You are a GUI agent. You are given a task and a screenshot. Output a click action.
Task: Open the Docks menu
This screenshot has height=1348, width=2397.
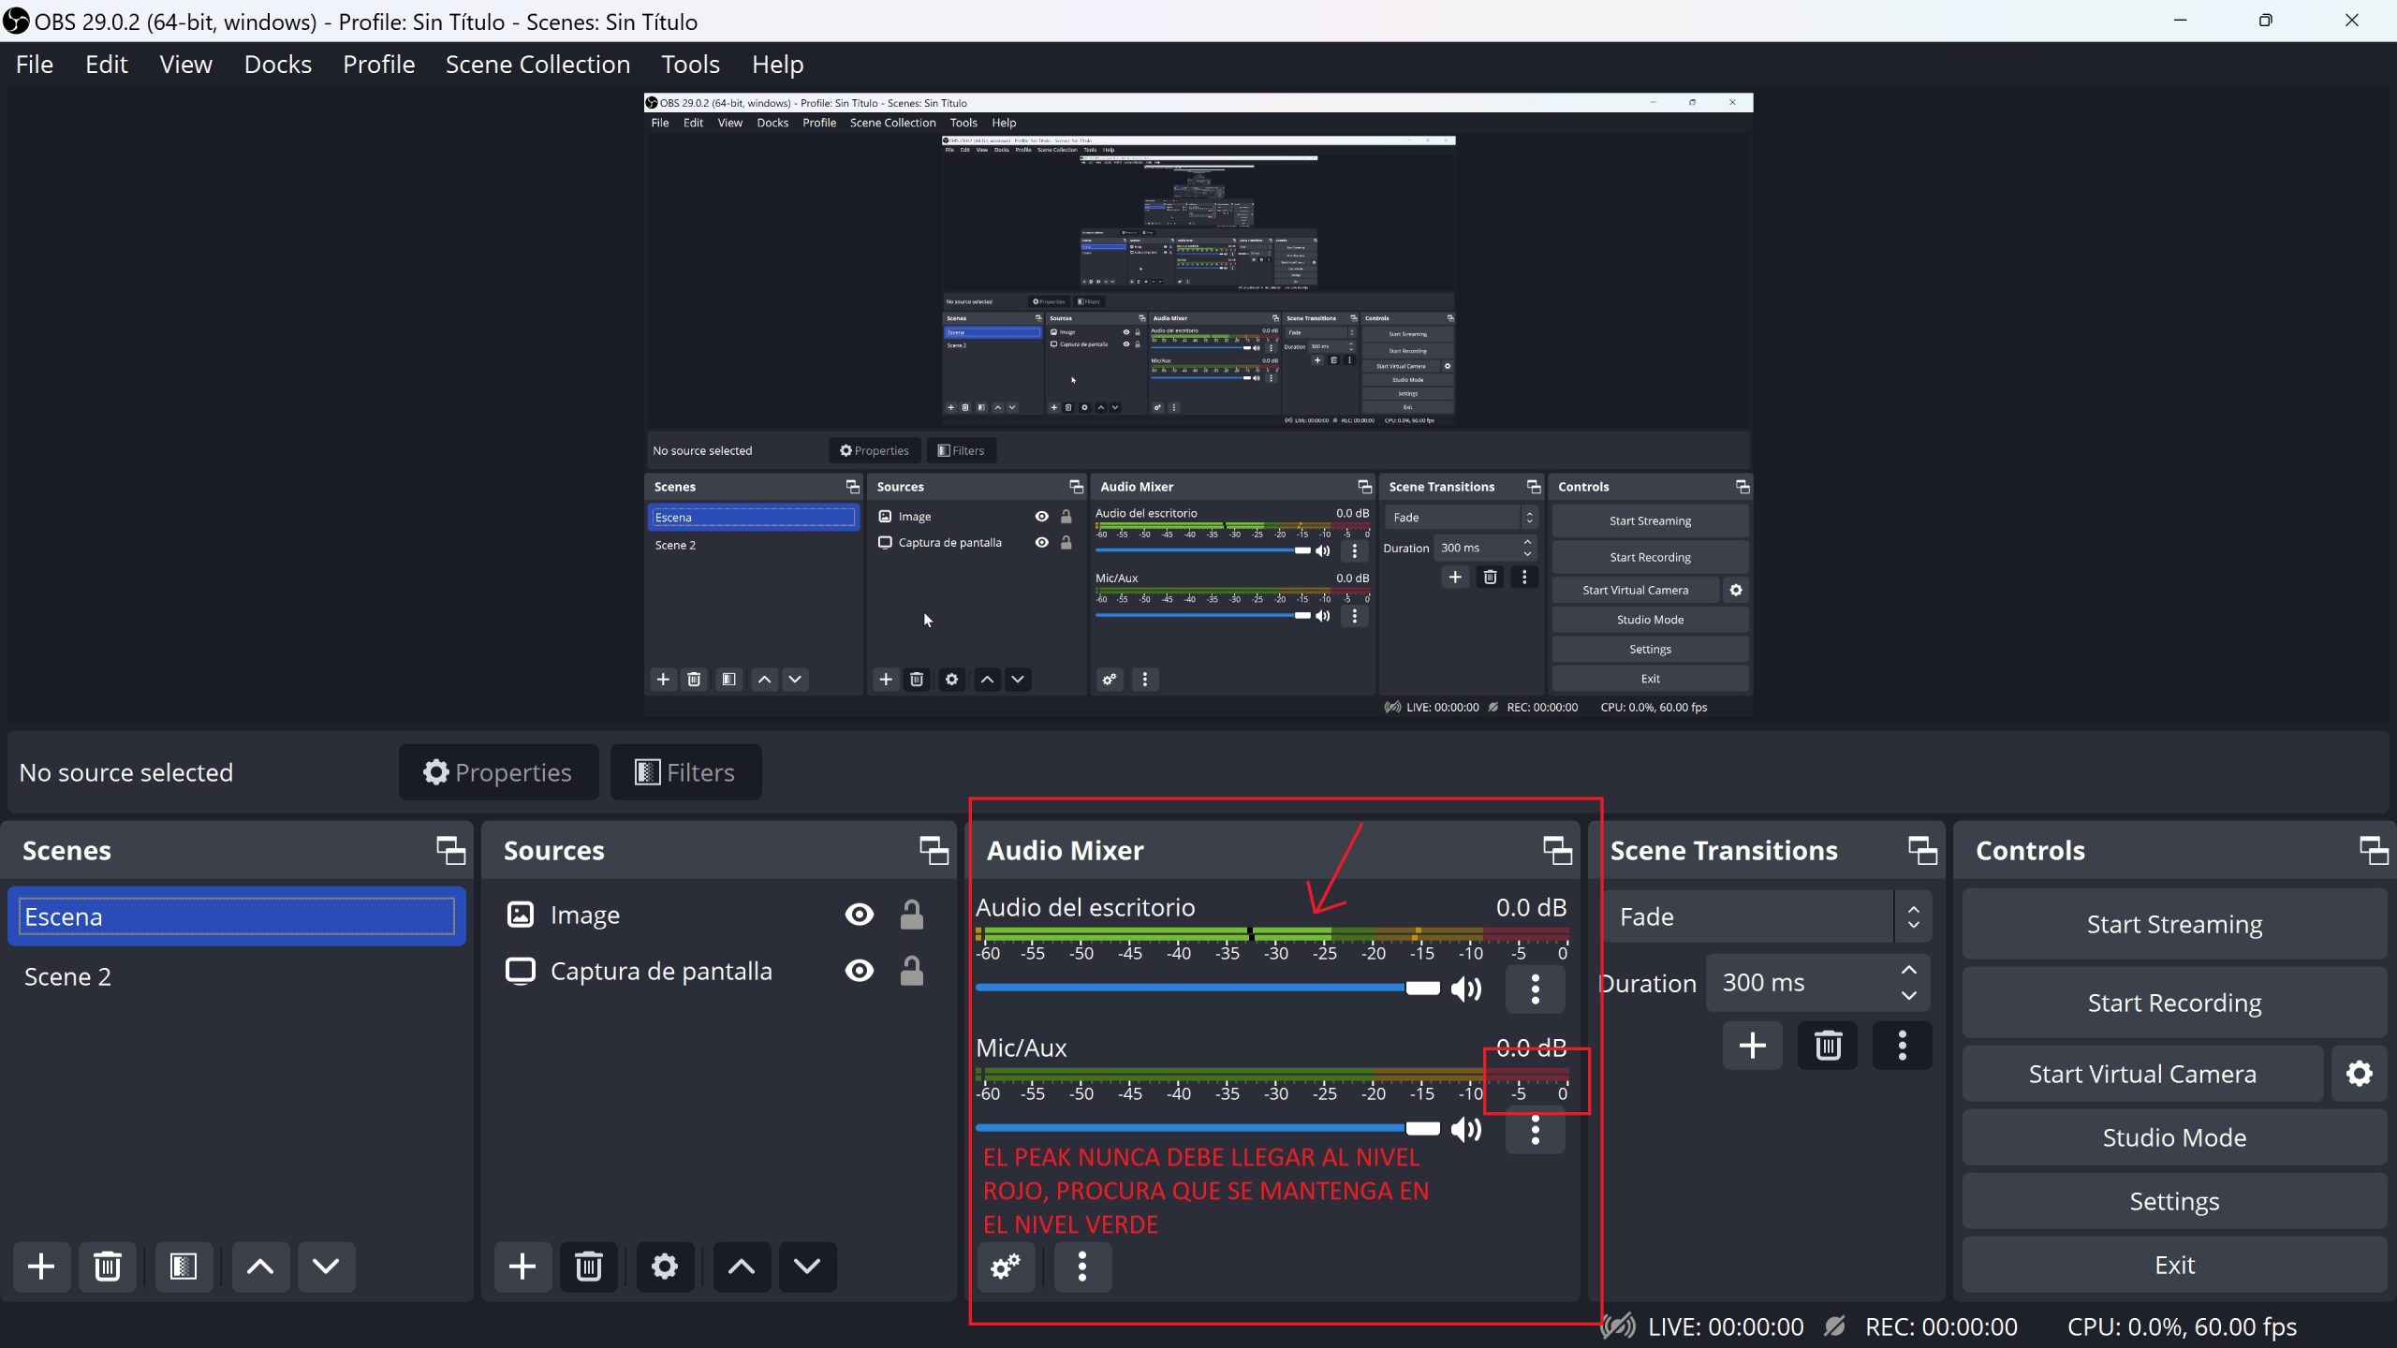pyautogui.click(x=278, y=65)
